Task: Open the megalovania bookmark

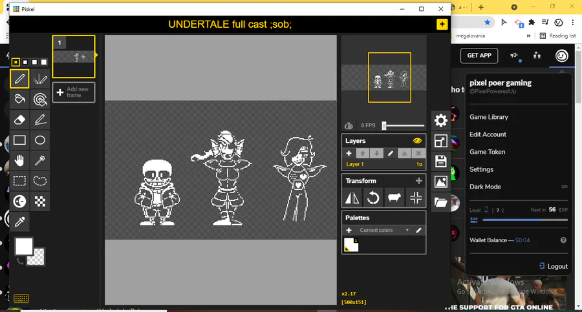Action: click(x=470, y=36)
